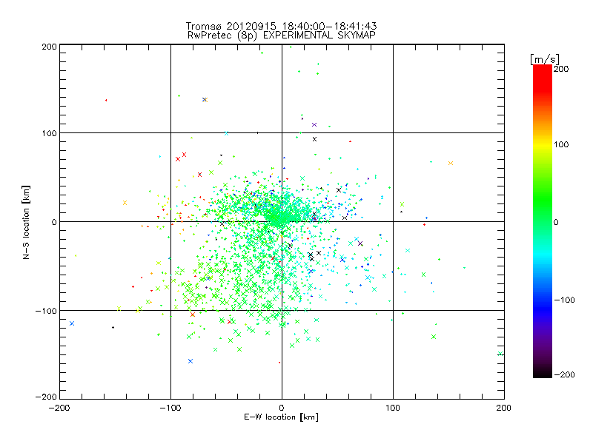Click the orange X marker near top right
This screenshot has height=444, width=593.
[x=451, y=163]
